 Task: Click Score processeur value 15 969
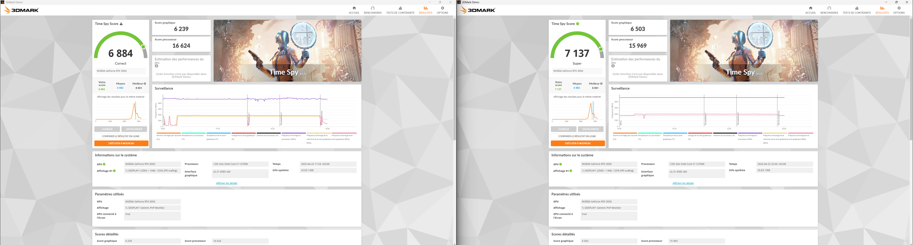638,46
